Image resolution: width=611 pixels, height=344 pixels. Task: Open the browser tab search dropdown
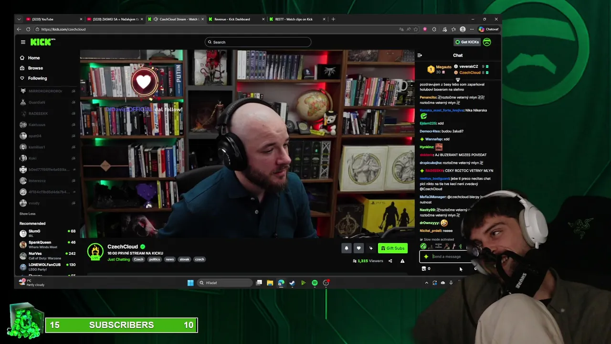(x=19, y=19)
